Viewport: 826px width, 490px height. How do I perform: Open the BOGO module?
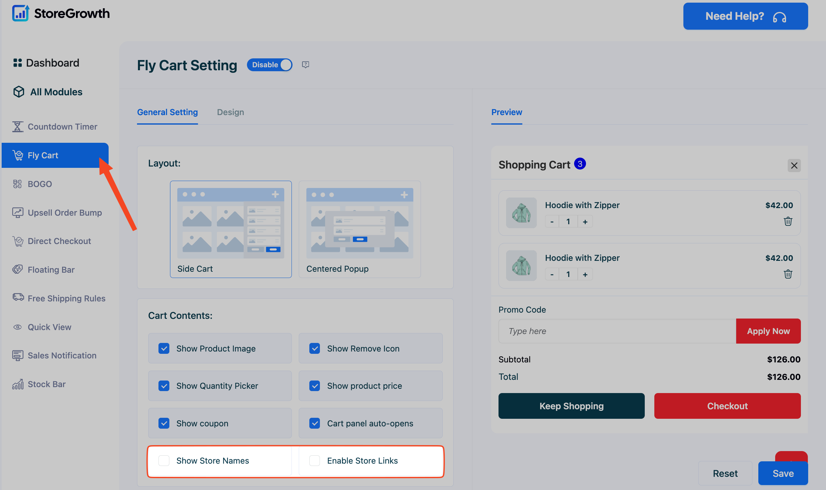(x=39, y=184)
